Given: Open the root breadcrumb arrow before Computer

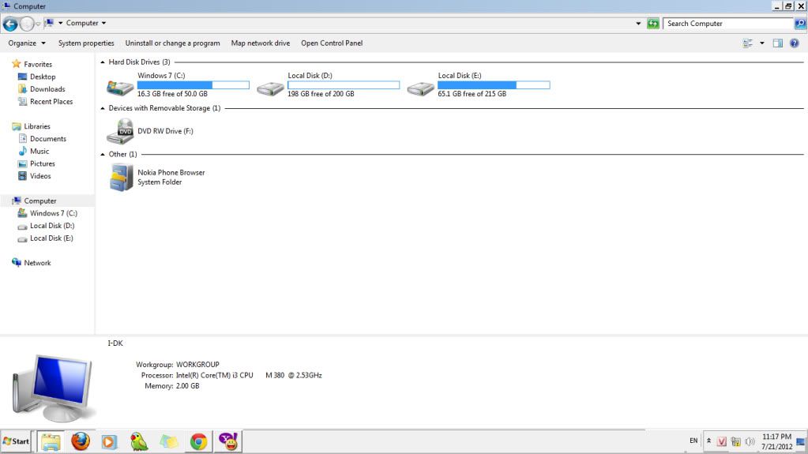Looking at the screenshot, I should tap(60, 23).
